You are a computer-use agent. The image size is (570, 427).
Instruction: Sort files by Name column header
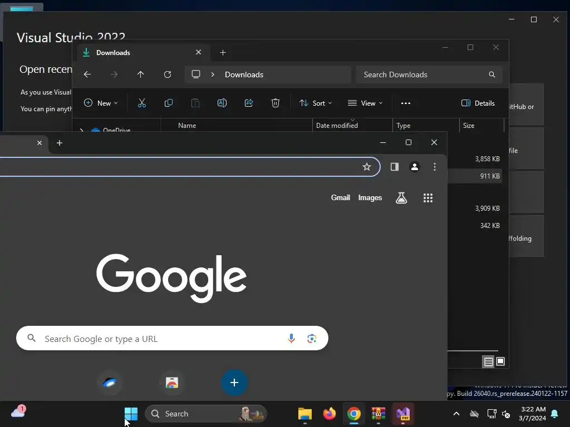[236, 125]
